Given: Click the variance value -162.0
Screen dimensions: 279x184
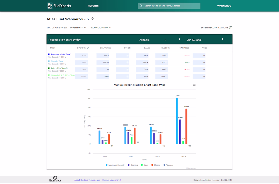Looking at the screenshot, I should pyautogui.click(x=187, y=70).
